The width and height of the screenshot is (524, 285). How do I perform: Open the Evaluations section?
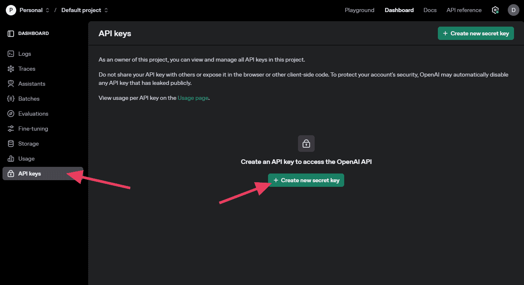10,114
